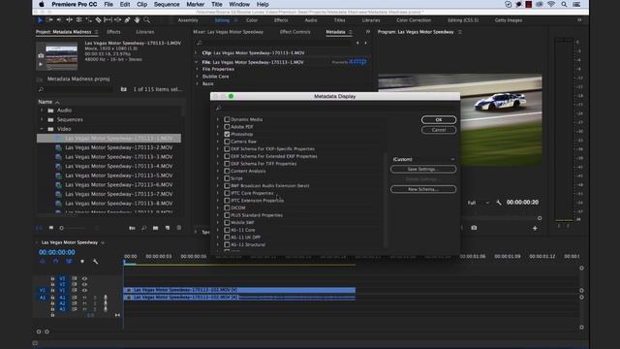Select the Rate Stretch tool
This screenshot has height=349, width=620.
click(x=88, y=20)
